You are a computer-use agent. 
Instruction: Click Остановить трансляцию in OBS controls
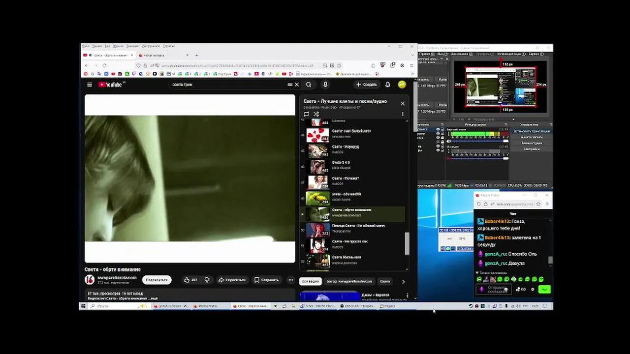[532, 131]
